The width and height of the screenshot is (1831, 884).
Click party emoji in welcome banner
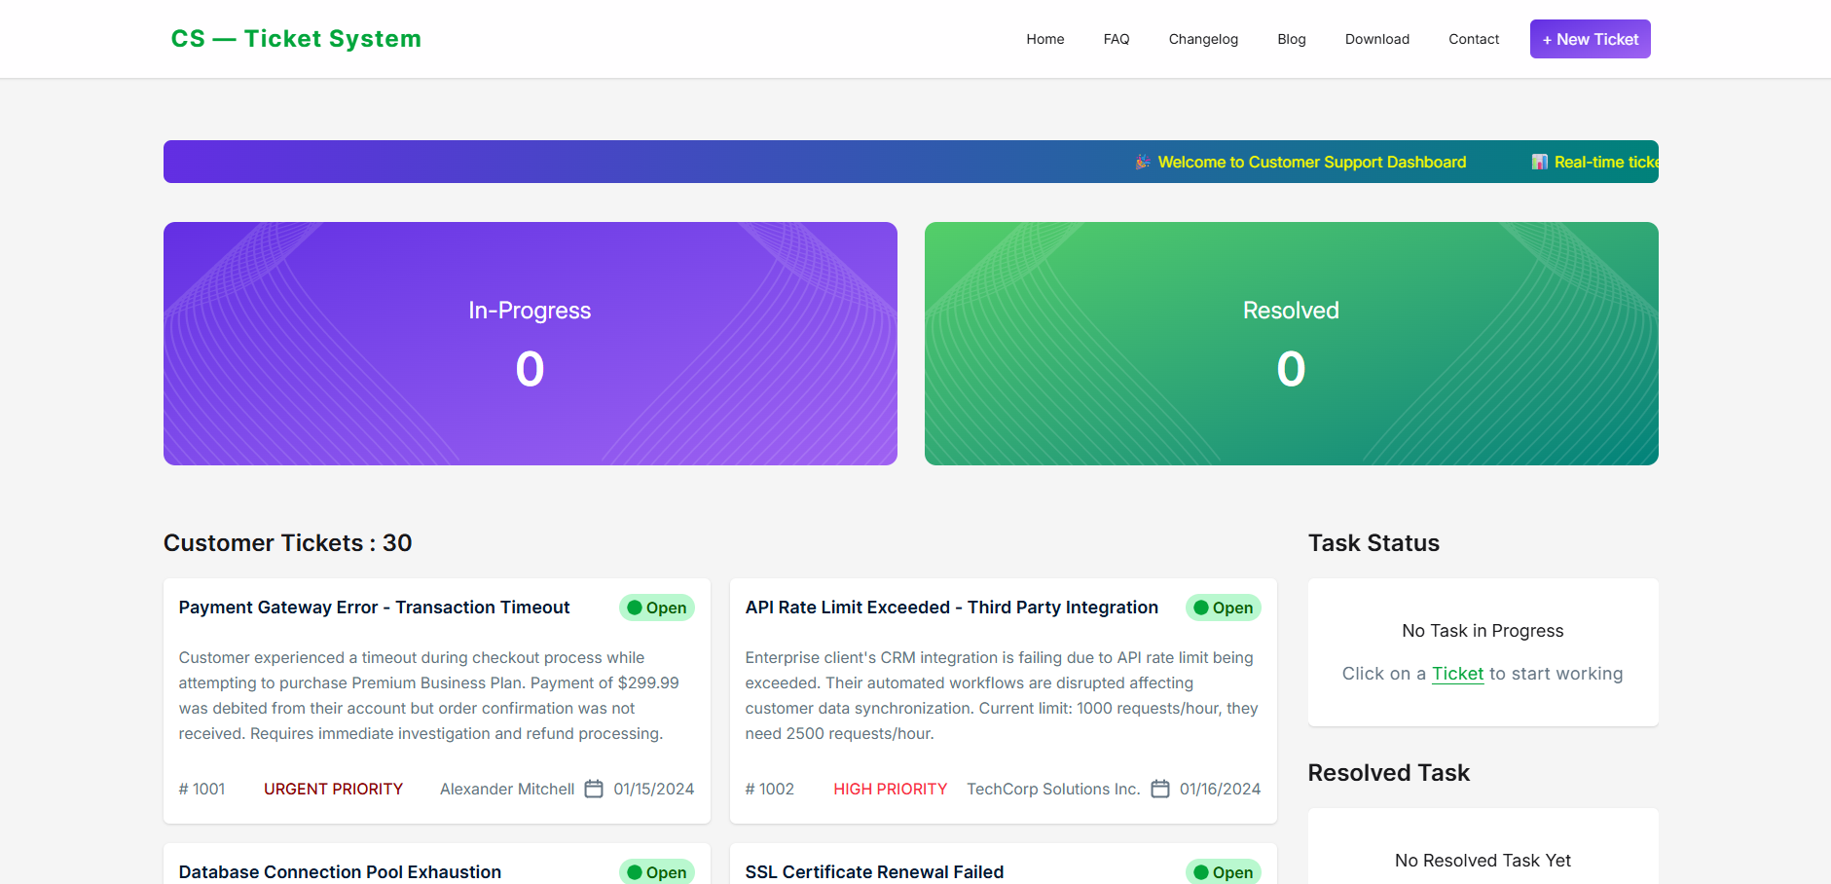point(1143,162)
